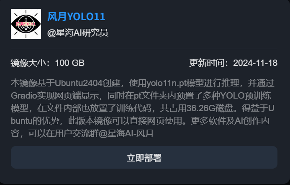
Task: Click the 2024-11-18 update date
Action: click(x=255, y=63)
